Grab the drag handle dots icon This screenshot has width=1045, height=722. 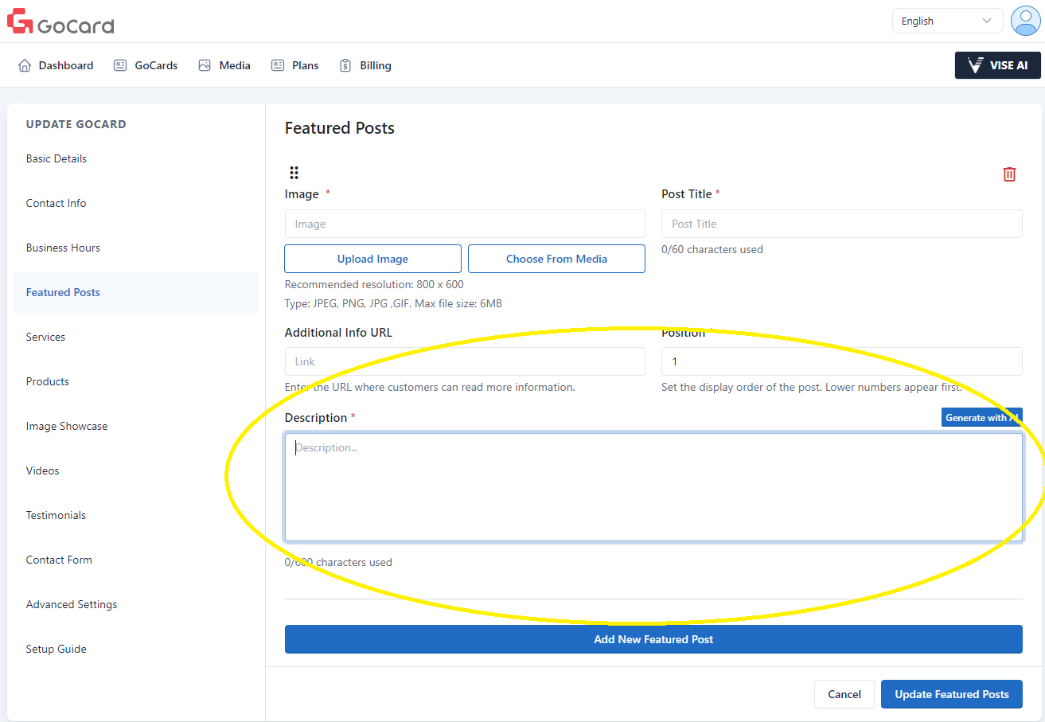click(x=294, y=173)
